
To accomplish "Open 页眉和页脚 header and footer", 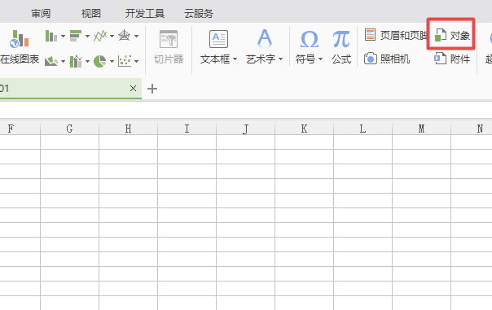I will point(396,35).
